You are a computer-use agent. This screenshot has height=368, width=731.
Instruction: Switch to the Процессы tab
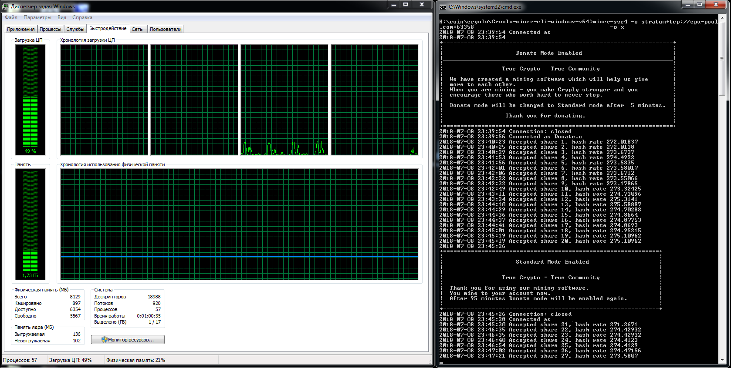(51, 29)
